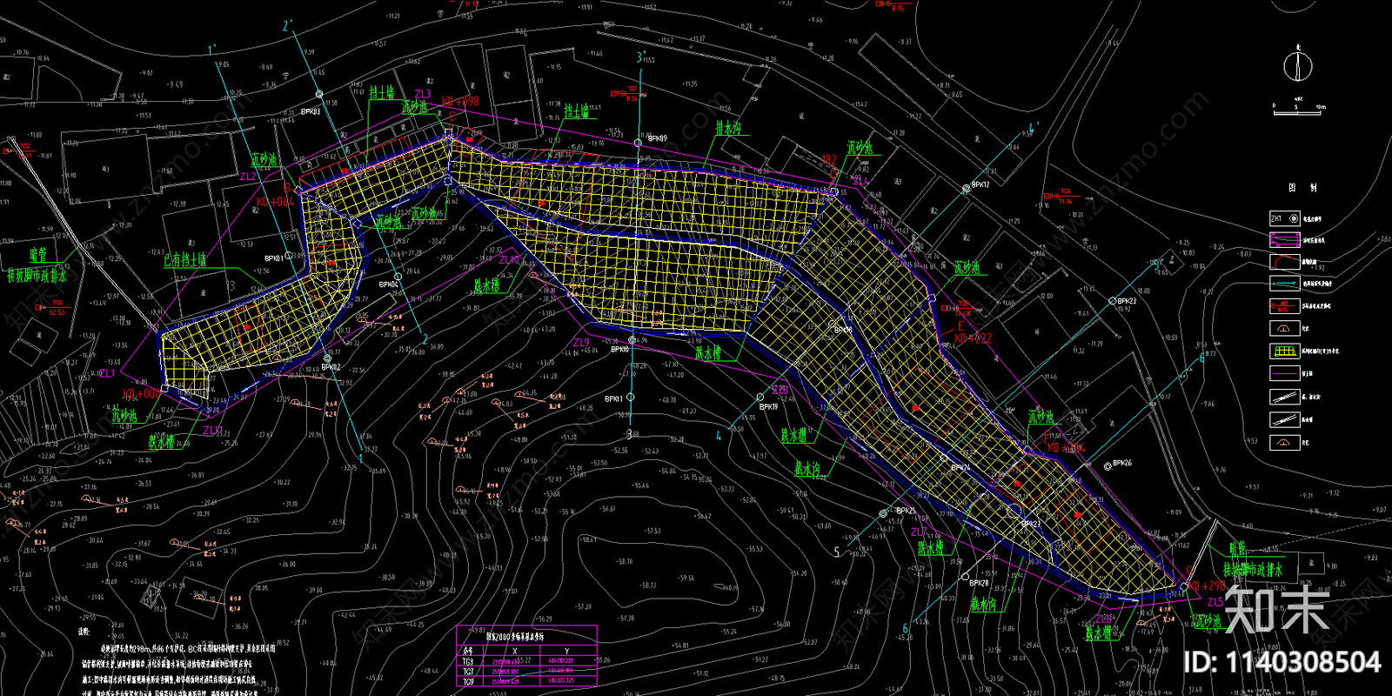Viewport: 1392px width, 696px height.
Task: Select the ZL9 line label
Action: [582, 343]
